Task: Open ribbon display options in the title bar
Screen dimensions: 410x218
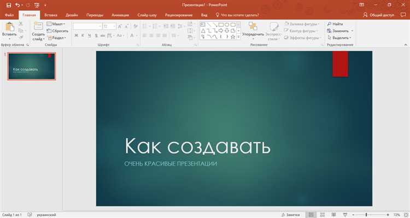Action: (x=362, y=5)
